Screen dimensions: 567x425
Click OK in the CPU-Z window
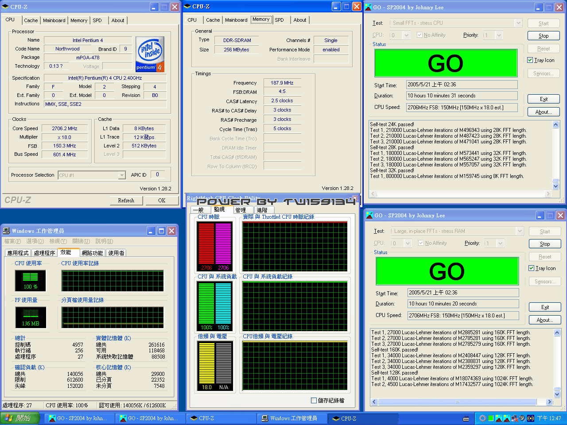(162, 201)
